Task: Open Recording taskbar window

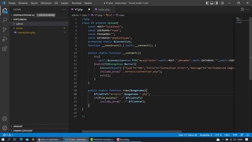Action: 128,140
